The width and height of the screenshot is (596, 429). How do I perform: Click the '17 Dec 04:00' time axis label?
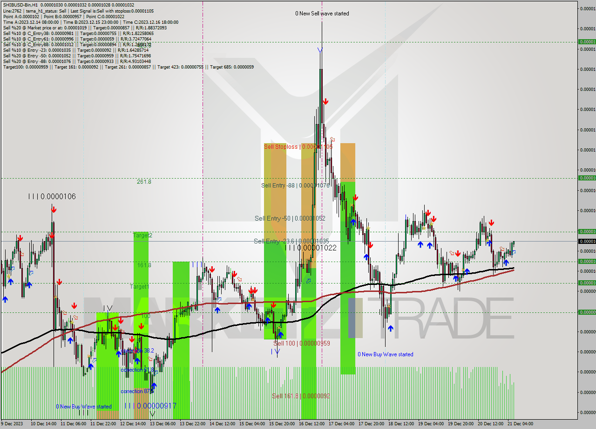pyautogui.click(x=342, y=424)
